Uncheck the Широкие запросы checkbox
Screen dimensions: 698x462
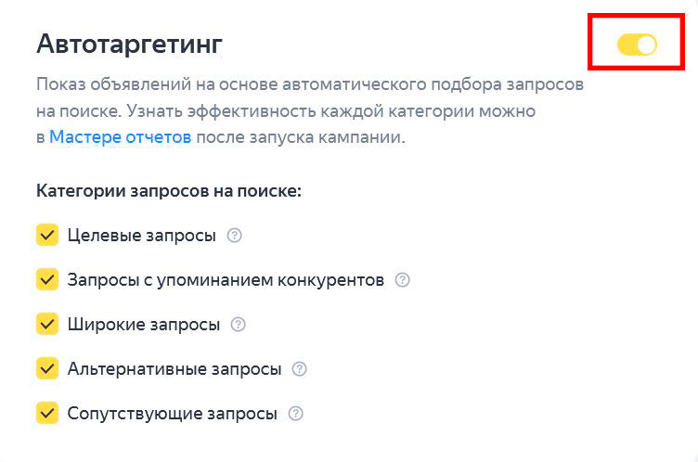point(47,324)
